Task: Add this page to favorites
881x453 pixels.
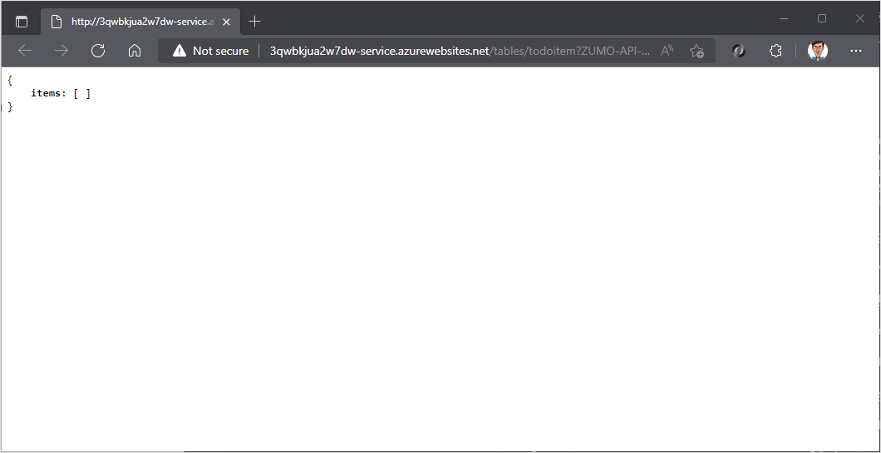Action: 696,52
